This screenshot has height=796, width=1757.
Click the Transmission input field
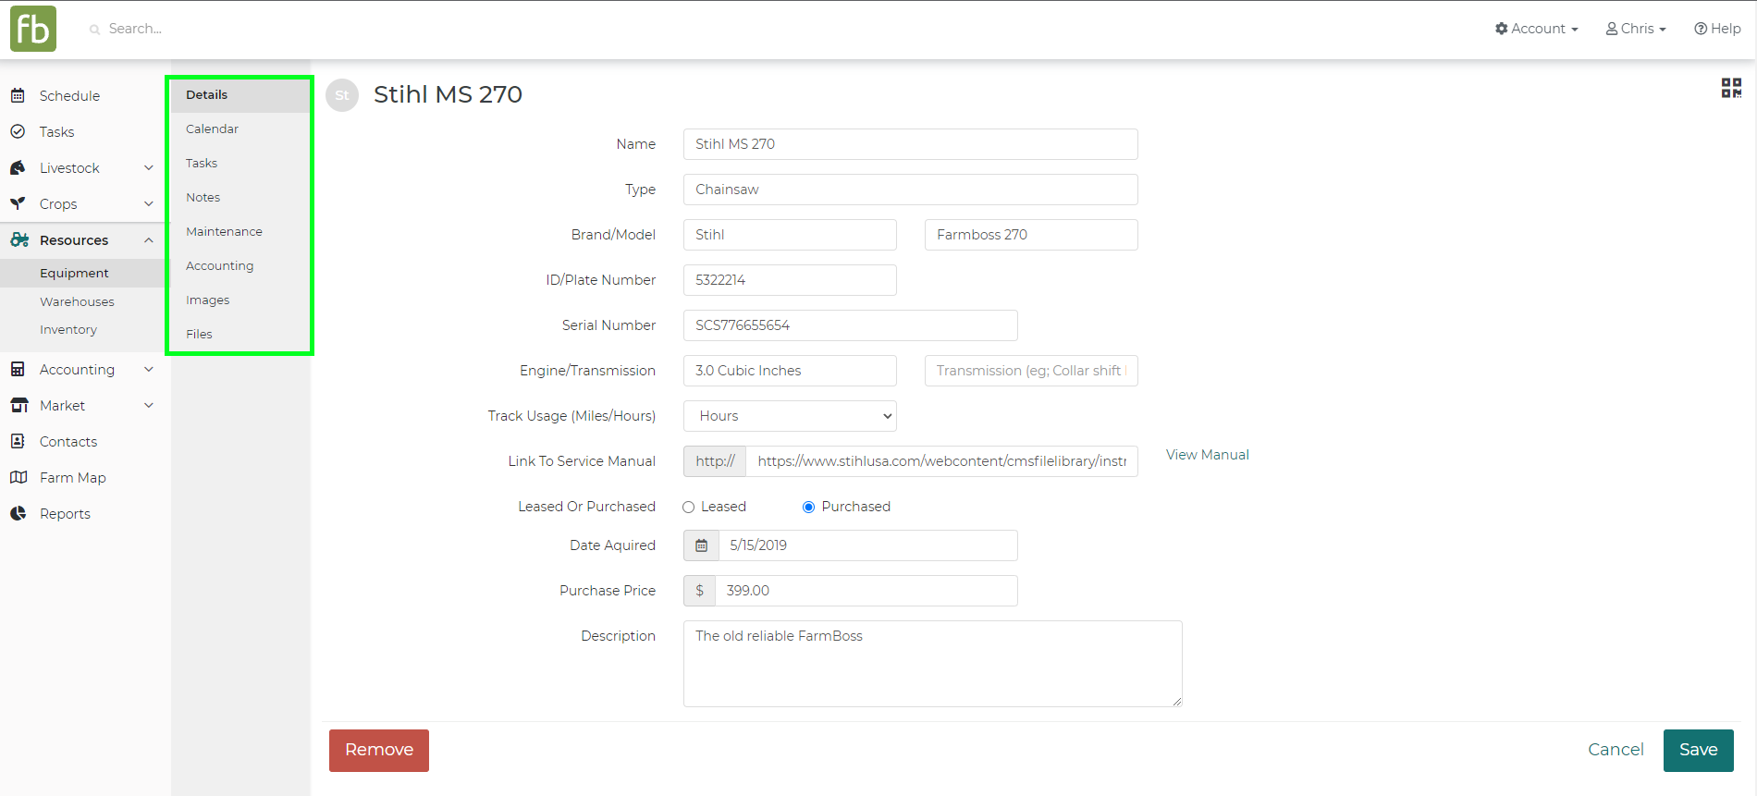click(1031, 371)
